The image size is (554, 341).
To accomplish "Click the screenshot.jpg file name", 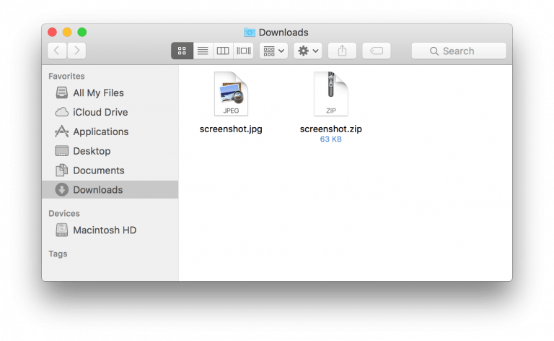I will [x=231, y=129].
